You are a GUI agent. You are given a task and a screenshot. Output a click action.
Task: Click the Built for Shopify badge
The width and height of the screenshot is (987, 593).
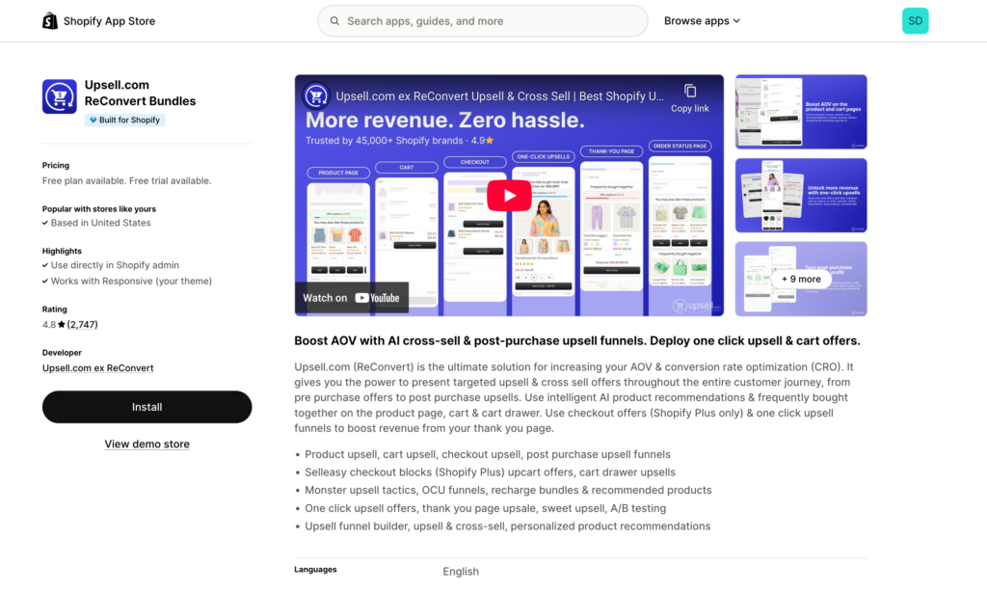coord(124,120)
